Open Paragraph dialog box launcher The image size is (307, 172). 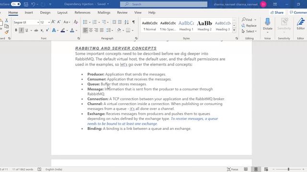(136, 38)
